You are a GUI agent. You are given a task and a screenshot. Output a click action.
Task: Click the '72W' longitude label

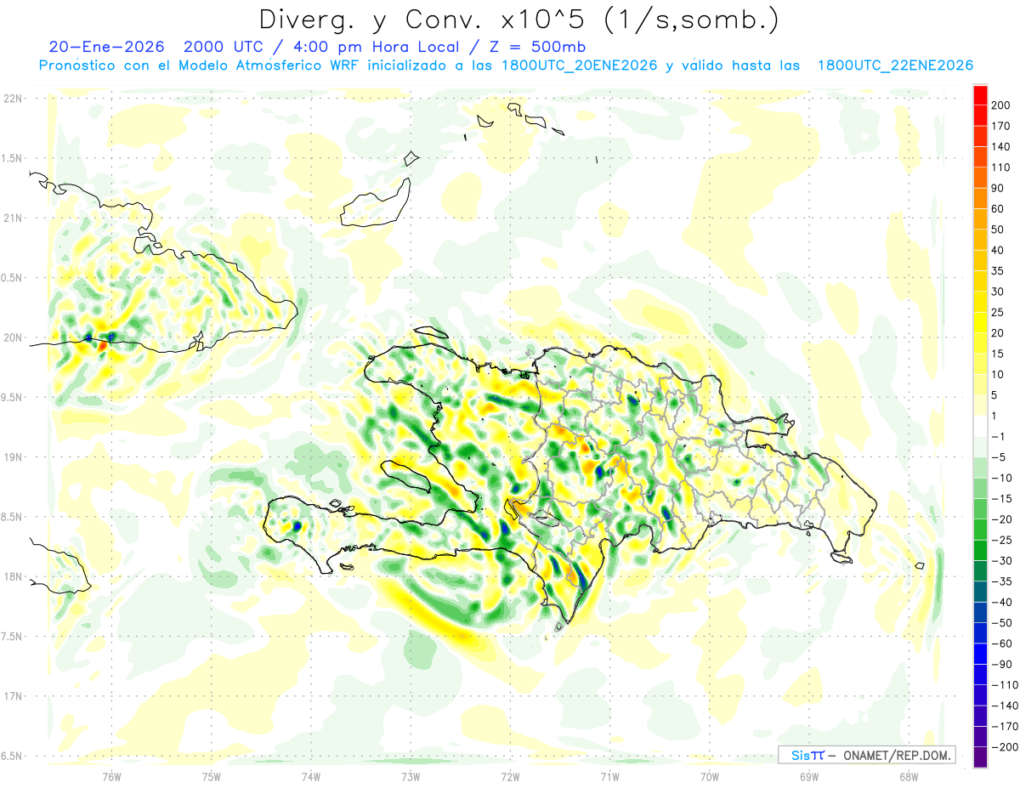(x=510, y=776)
